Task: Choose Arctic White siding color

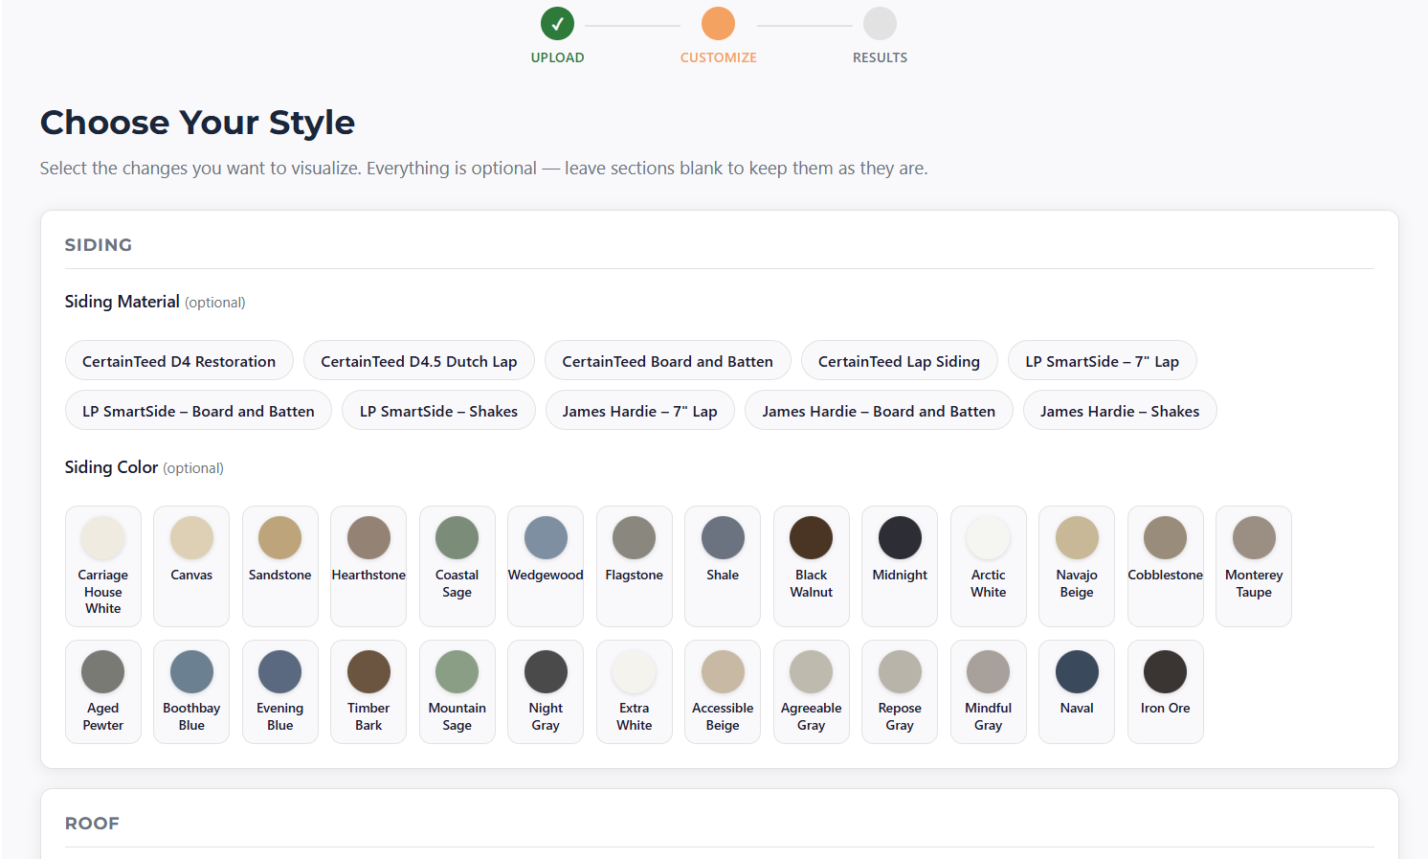Action: (989, 566)
